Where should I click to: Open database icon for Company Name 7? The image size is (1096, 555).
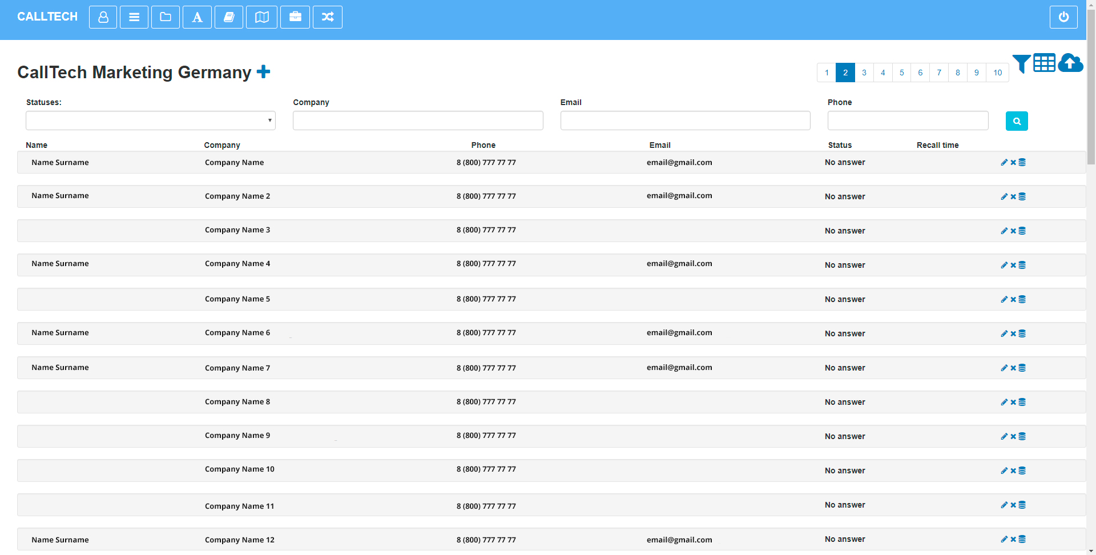pos(1022,368)
